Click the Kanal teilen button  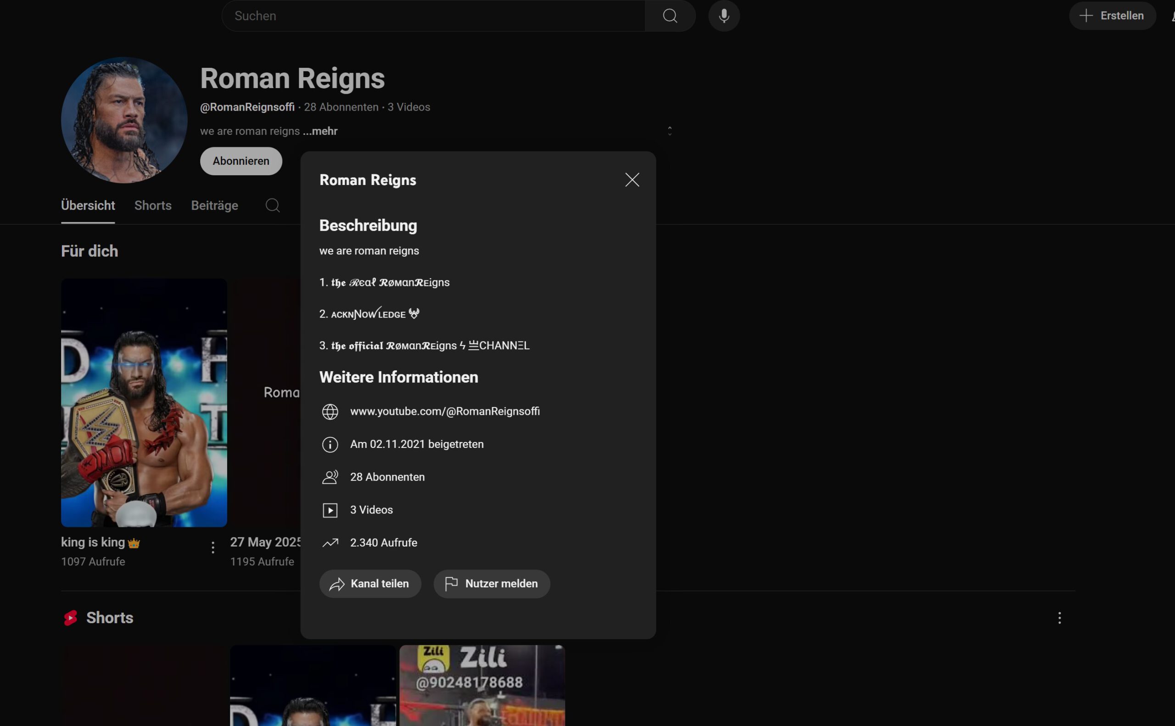[370, 584]
